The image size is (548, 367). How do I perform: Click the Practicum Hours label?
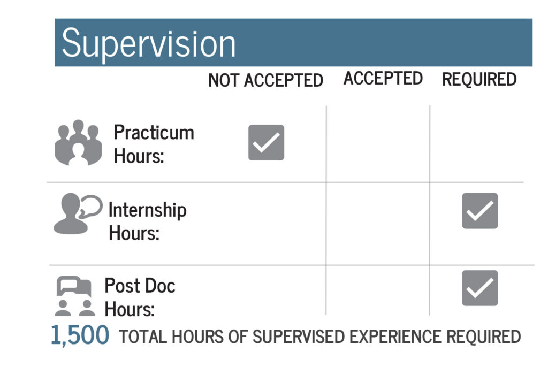pos(154,144)
